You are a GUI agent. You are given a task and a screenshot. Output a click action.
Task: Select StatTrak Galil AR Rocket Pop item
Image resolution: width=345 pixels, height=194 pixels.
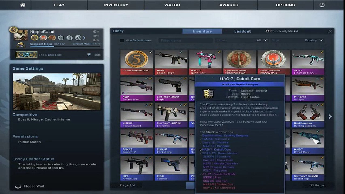(308, 168)
